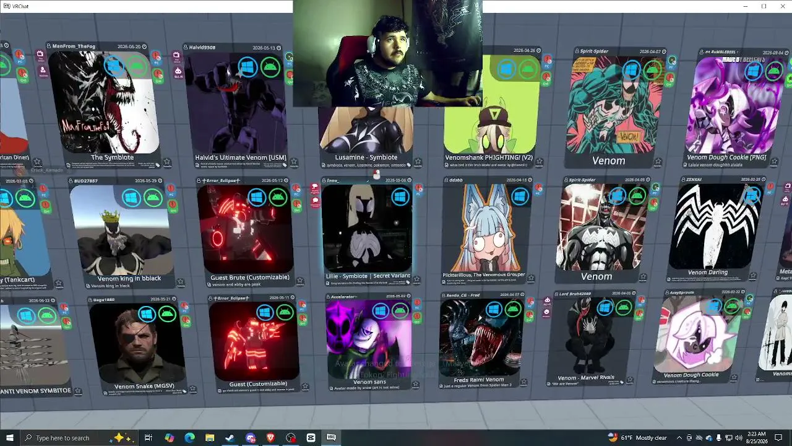Click the Android icon on Guest Brute (Customizable) card
Viewport: 792px width, 446px height.
tap(278, 197)
